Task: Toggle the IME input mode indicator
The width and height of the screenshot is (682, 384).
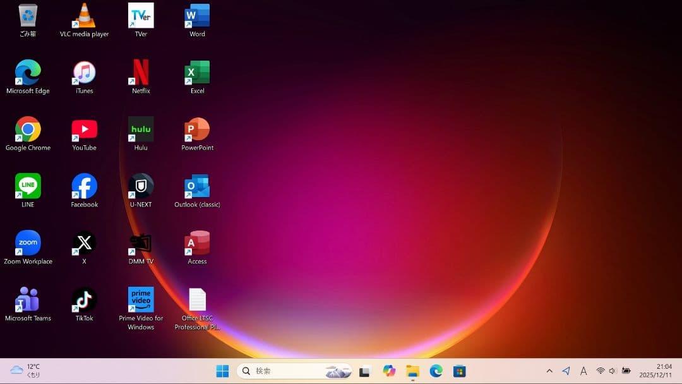Action: tap(583, 371)
